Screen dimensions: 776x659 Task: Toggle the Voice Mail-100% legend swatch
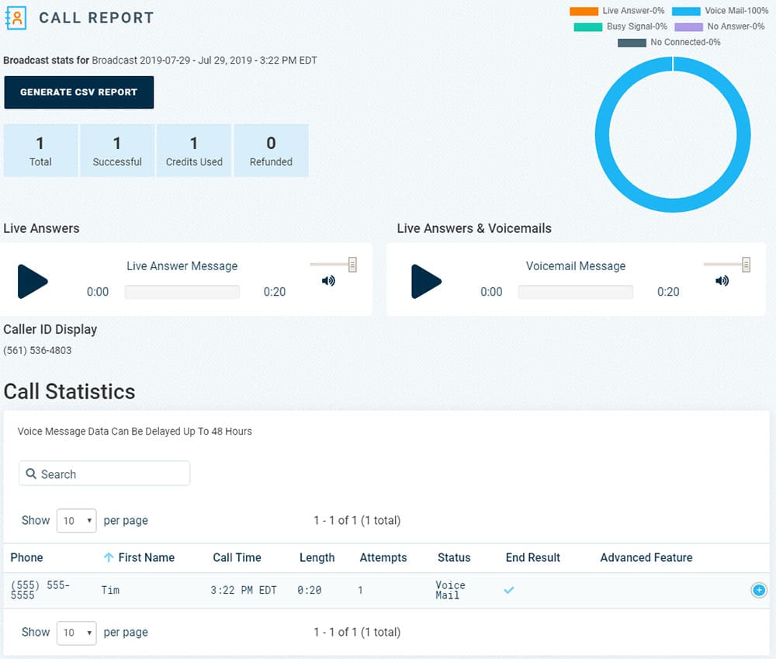(x=686, y=12)
